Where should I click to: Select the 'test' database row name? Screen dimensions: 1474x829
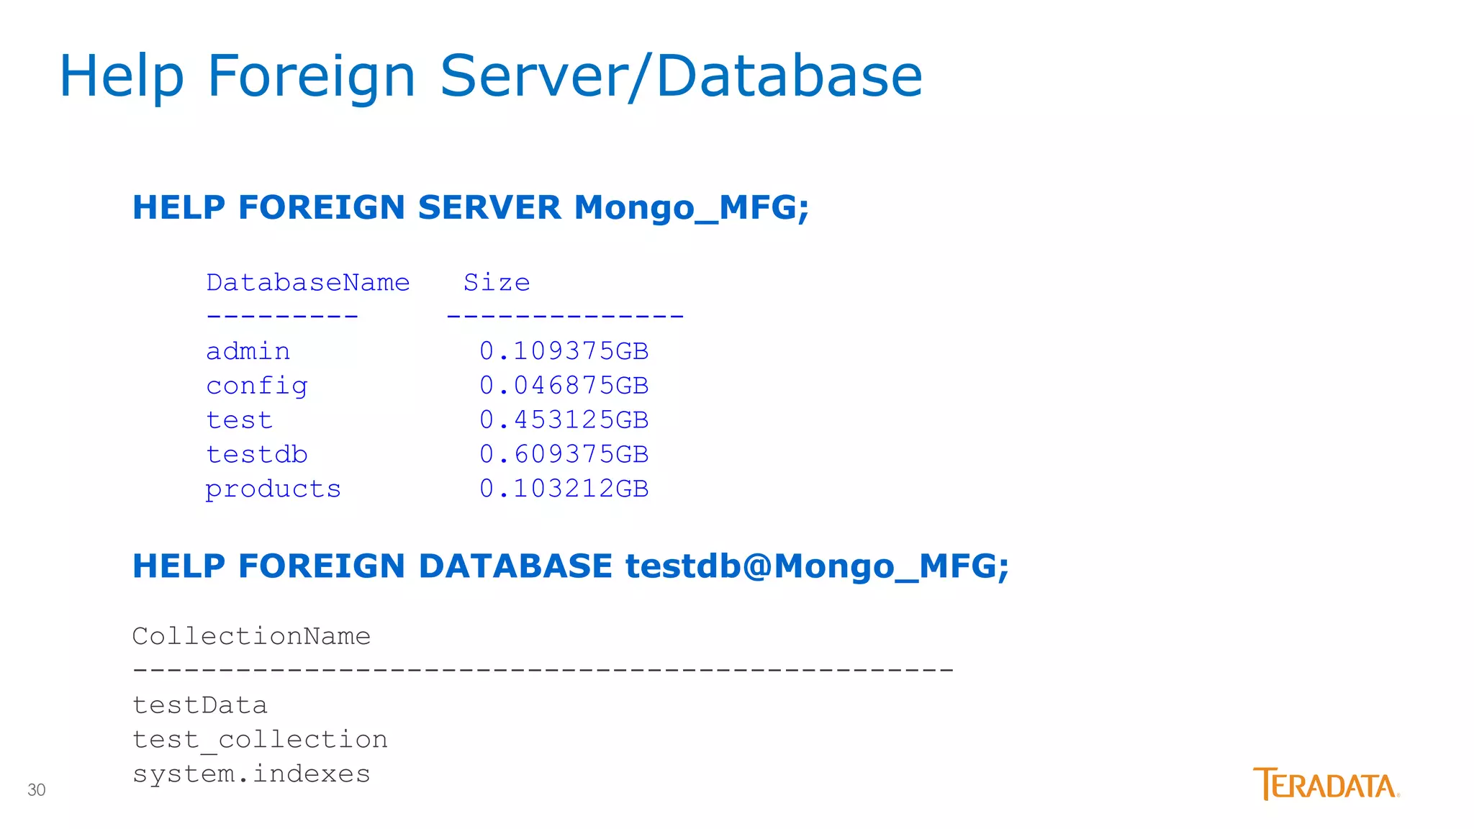(x=240, y=420)
